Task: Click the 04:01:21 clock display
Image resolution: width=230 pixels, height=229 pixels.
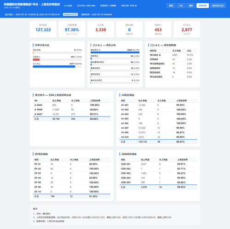Action: 218,6
